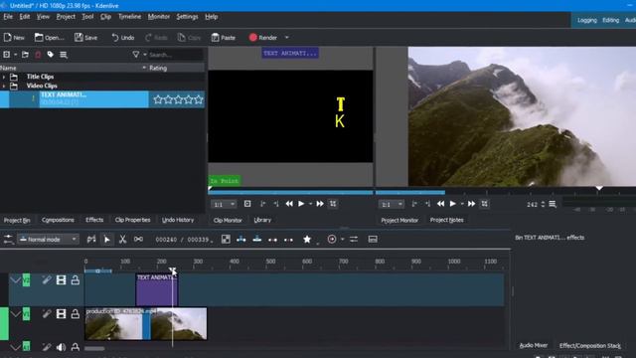Screen dimensions: 636x358
Task: Open the Project menu
Action: (x=66, y=17)
